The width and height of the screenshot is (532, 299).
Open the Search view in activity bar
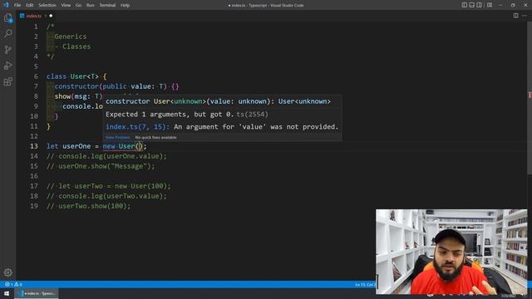[7, 33]
